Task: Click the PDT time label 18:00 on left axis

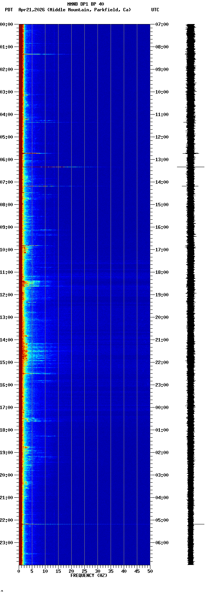Action: point(7,430)
